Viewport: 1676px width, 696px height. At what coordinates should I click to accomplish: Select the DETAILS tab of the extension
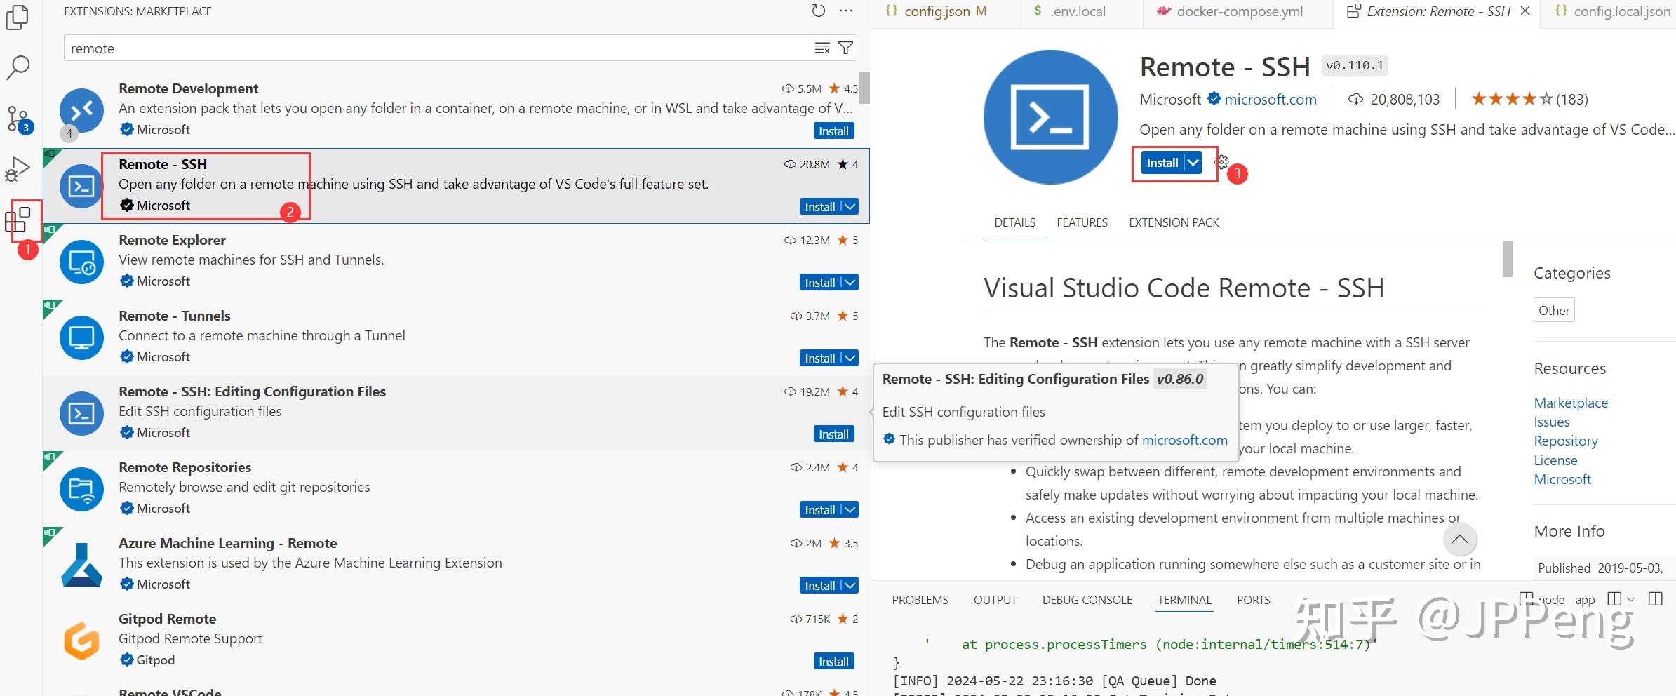tap(1014, 222)
